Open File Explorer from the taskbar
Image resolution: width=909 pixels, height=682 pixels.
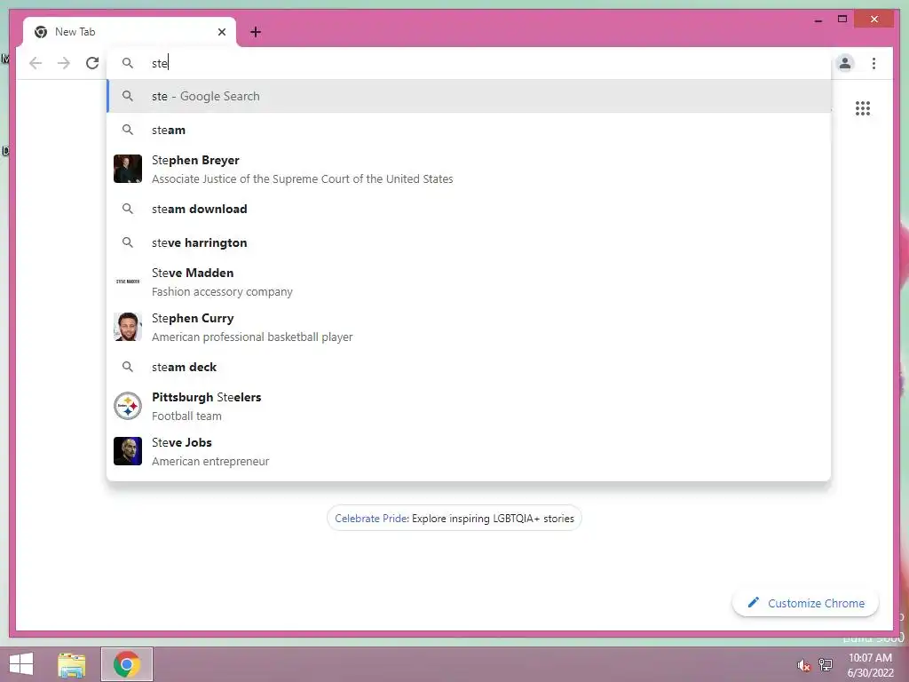(x=72, y=664)
